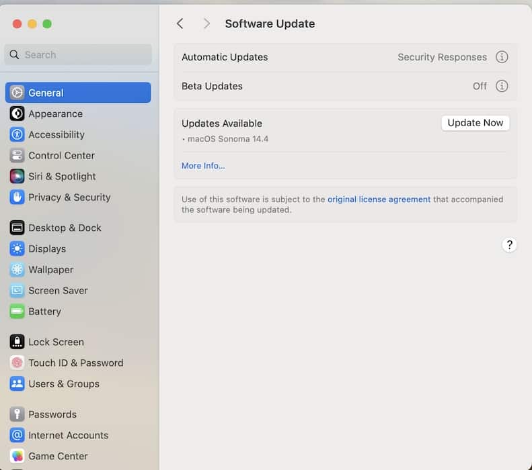Click into the Search field

(78, 54)
